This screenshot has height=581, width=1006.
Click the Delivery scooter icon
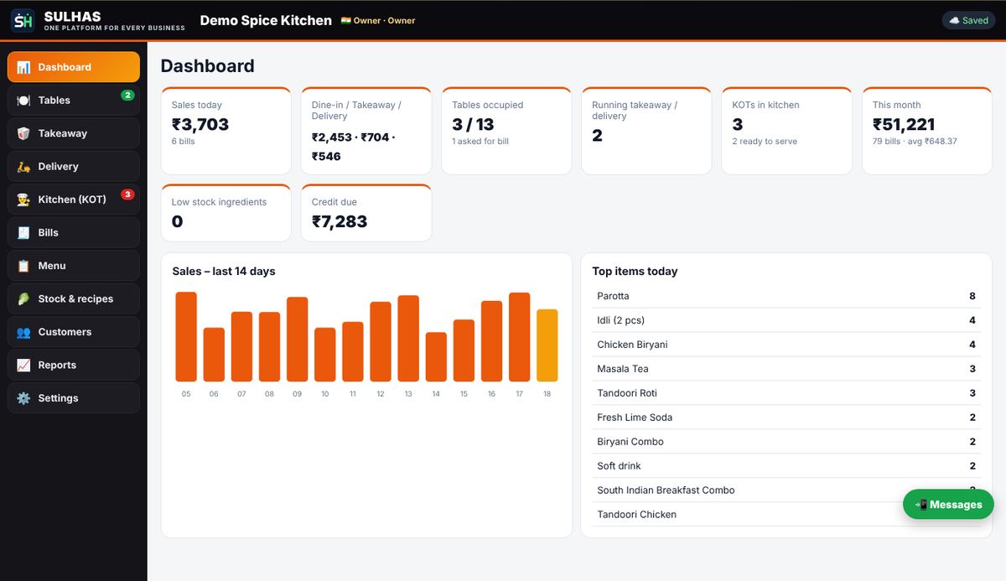tap(23, 167)
